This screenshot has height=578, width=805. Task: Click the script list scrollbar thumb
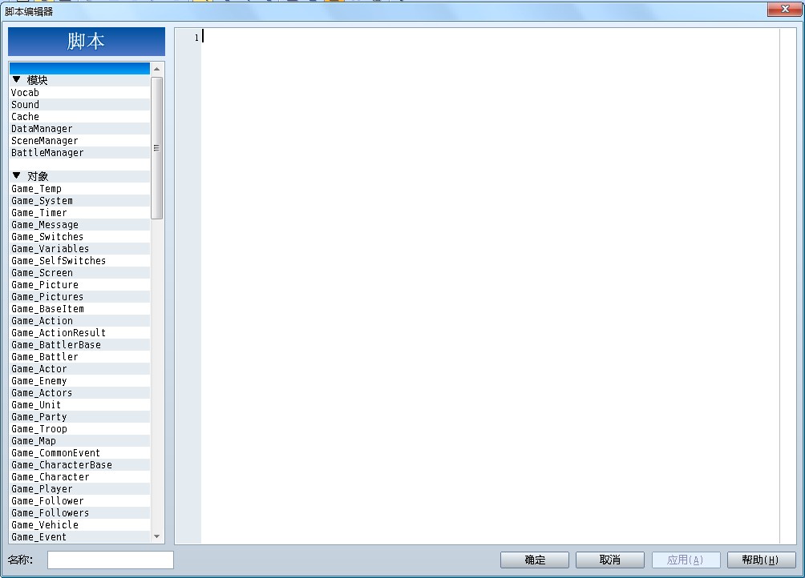[x=157, y=148]
